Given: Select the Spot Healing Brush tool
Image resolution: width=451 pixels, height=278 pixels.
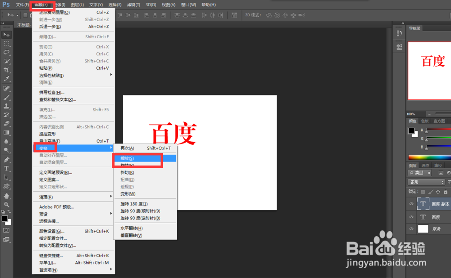Looking at the screenshot, I should coord(6,88).
